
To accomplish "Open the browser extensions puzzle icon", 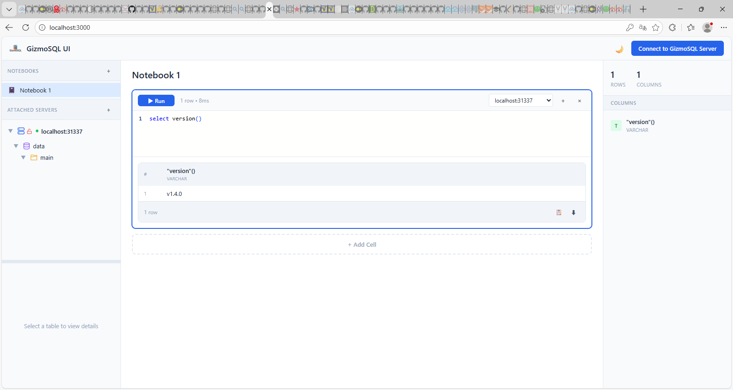I will [672, 27].
